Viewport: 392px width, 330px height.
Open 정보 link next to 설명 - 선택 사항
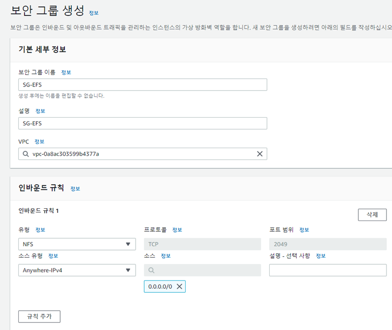click(321, 256)
